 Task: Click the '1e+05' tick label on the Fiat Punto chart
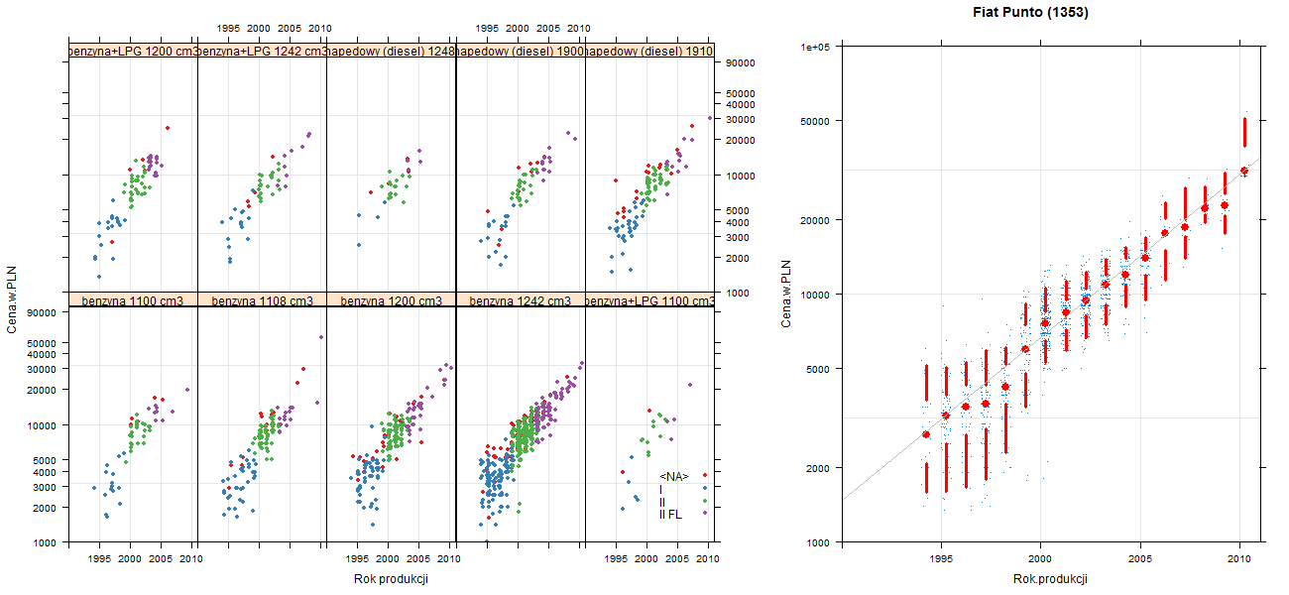click(816, 47)
